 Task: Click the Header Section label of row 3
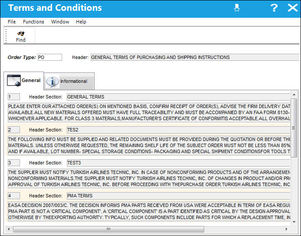click(x=46, y=163)
